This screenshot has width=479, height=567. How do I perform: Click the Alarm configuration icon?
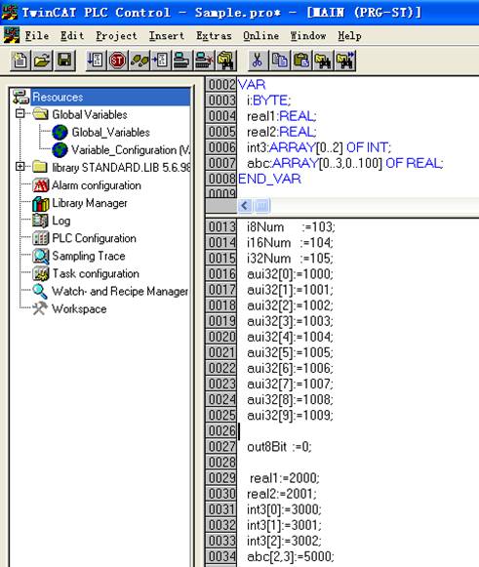click(x=41, y=185)
